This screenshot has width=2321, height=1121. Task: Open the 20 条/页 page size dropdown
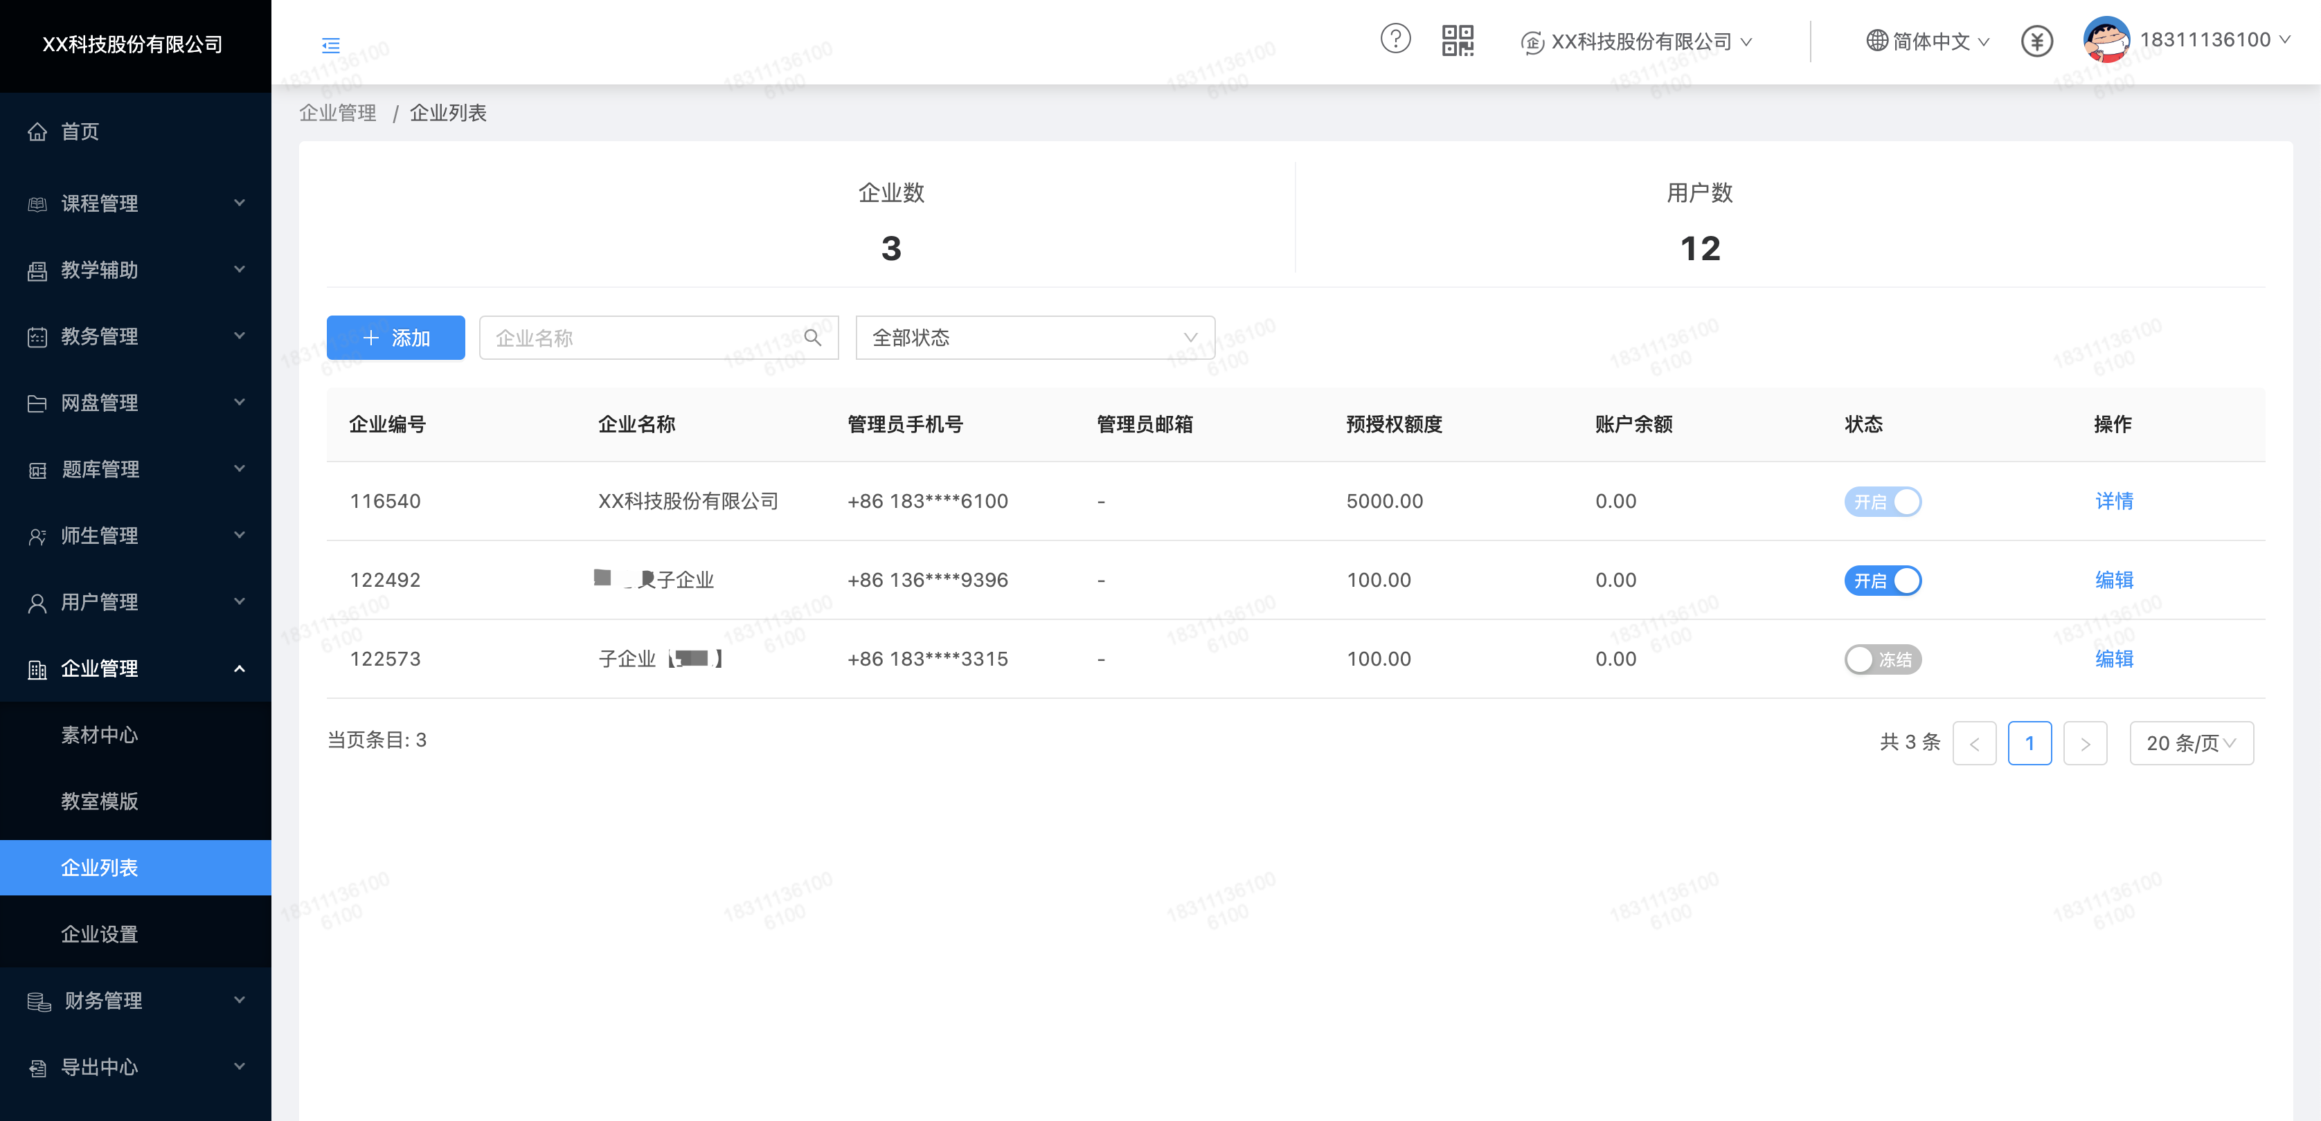(x=2190, y=744)
